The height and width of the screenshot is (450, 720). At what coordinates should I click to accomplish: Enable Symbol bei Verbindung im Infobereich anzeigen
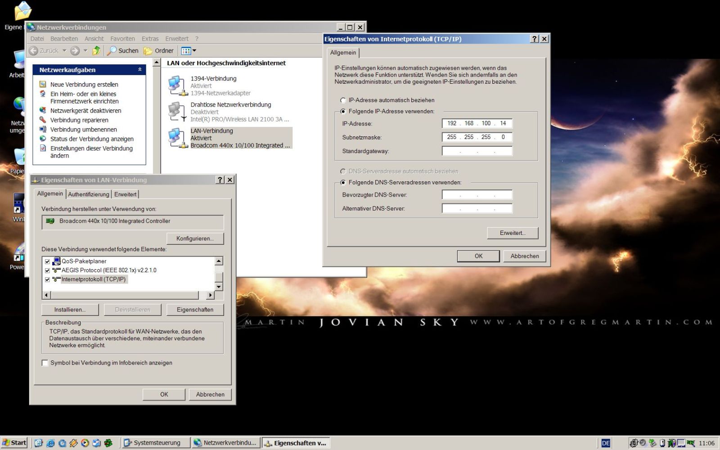coord(45,363)
